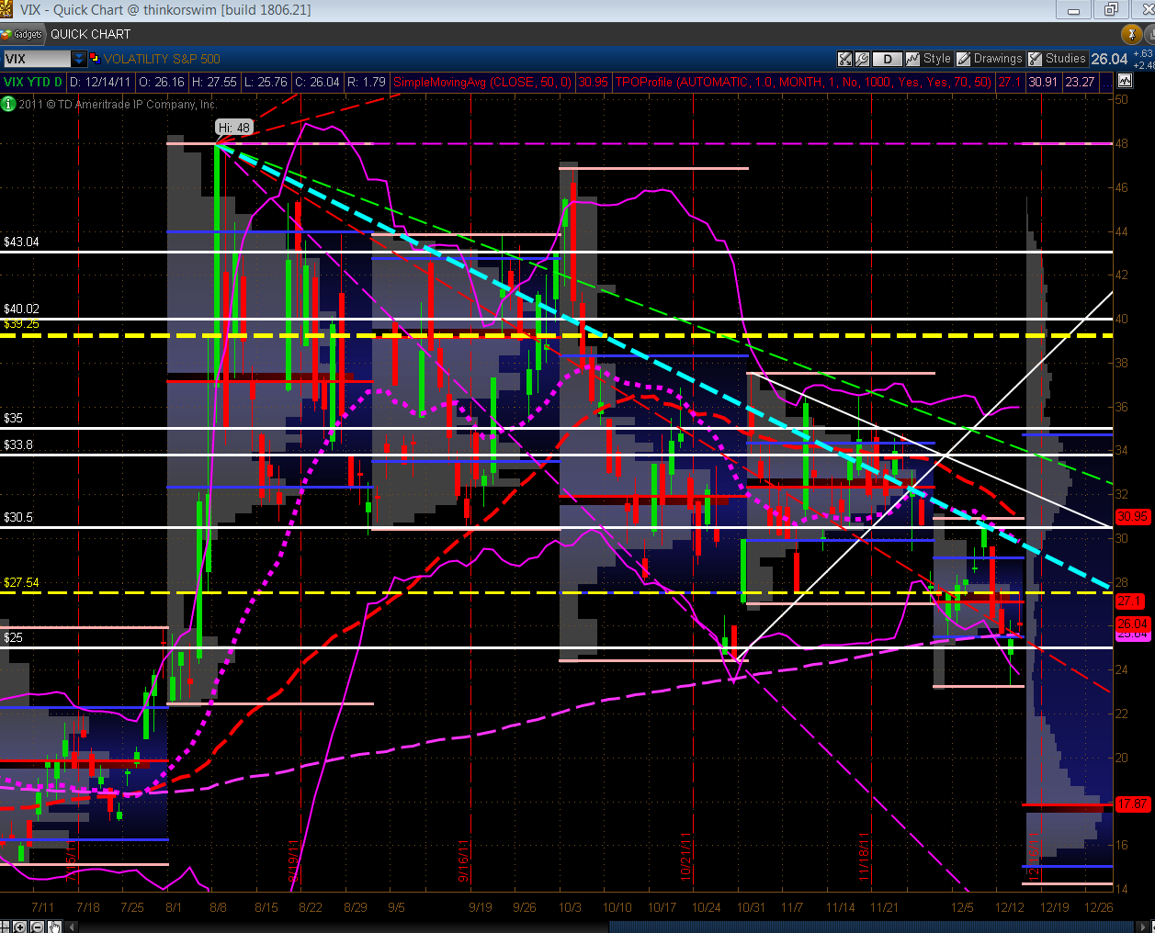Select the pan hand tool
Image resolution: width=1155 pixels, height=933 pixels.
[x=54, y=927]
